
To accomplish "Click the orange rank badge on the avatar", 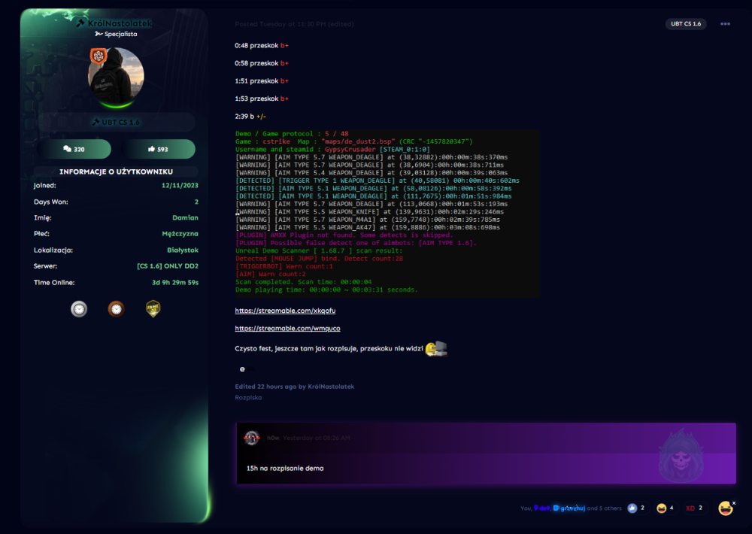I will [99, 56].
